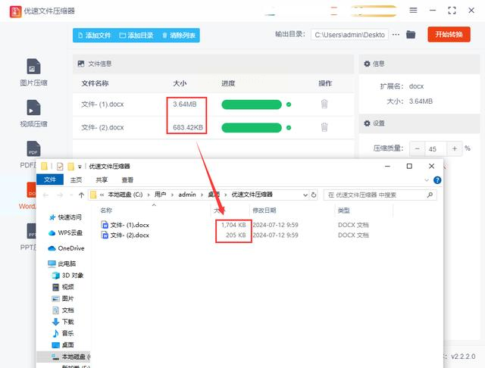Open address bar history dropdown in Explorer

point(305,195)
